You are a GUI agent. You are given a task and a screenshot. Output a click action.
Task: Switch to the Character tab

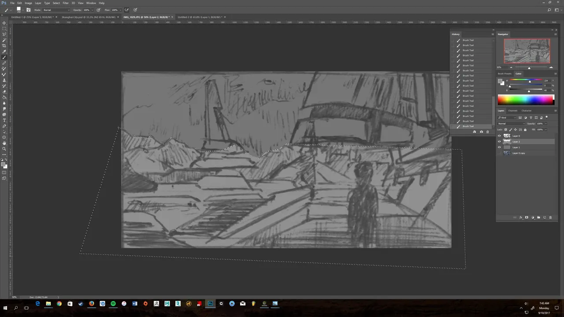(x=527, y=111)
